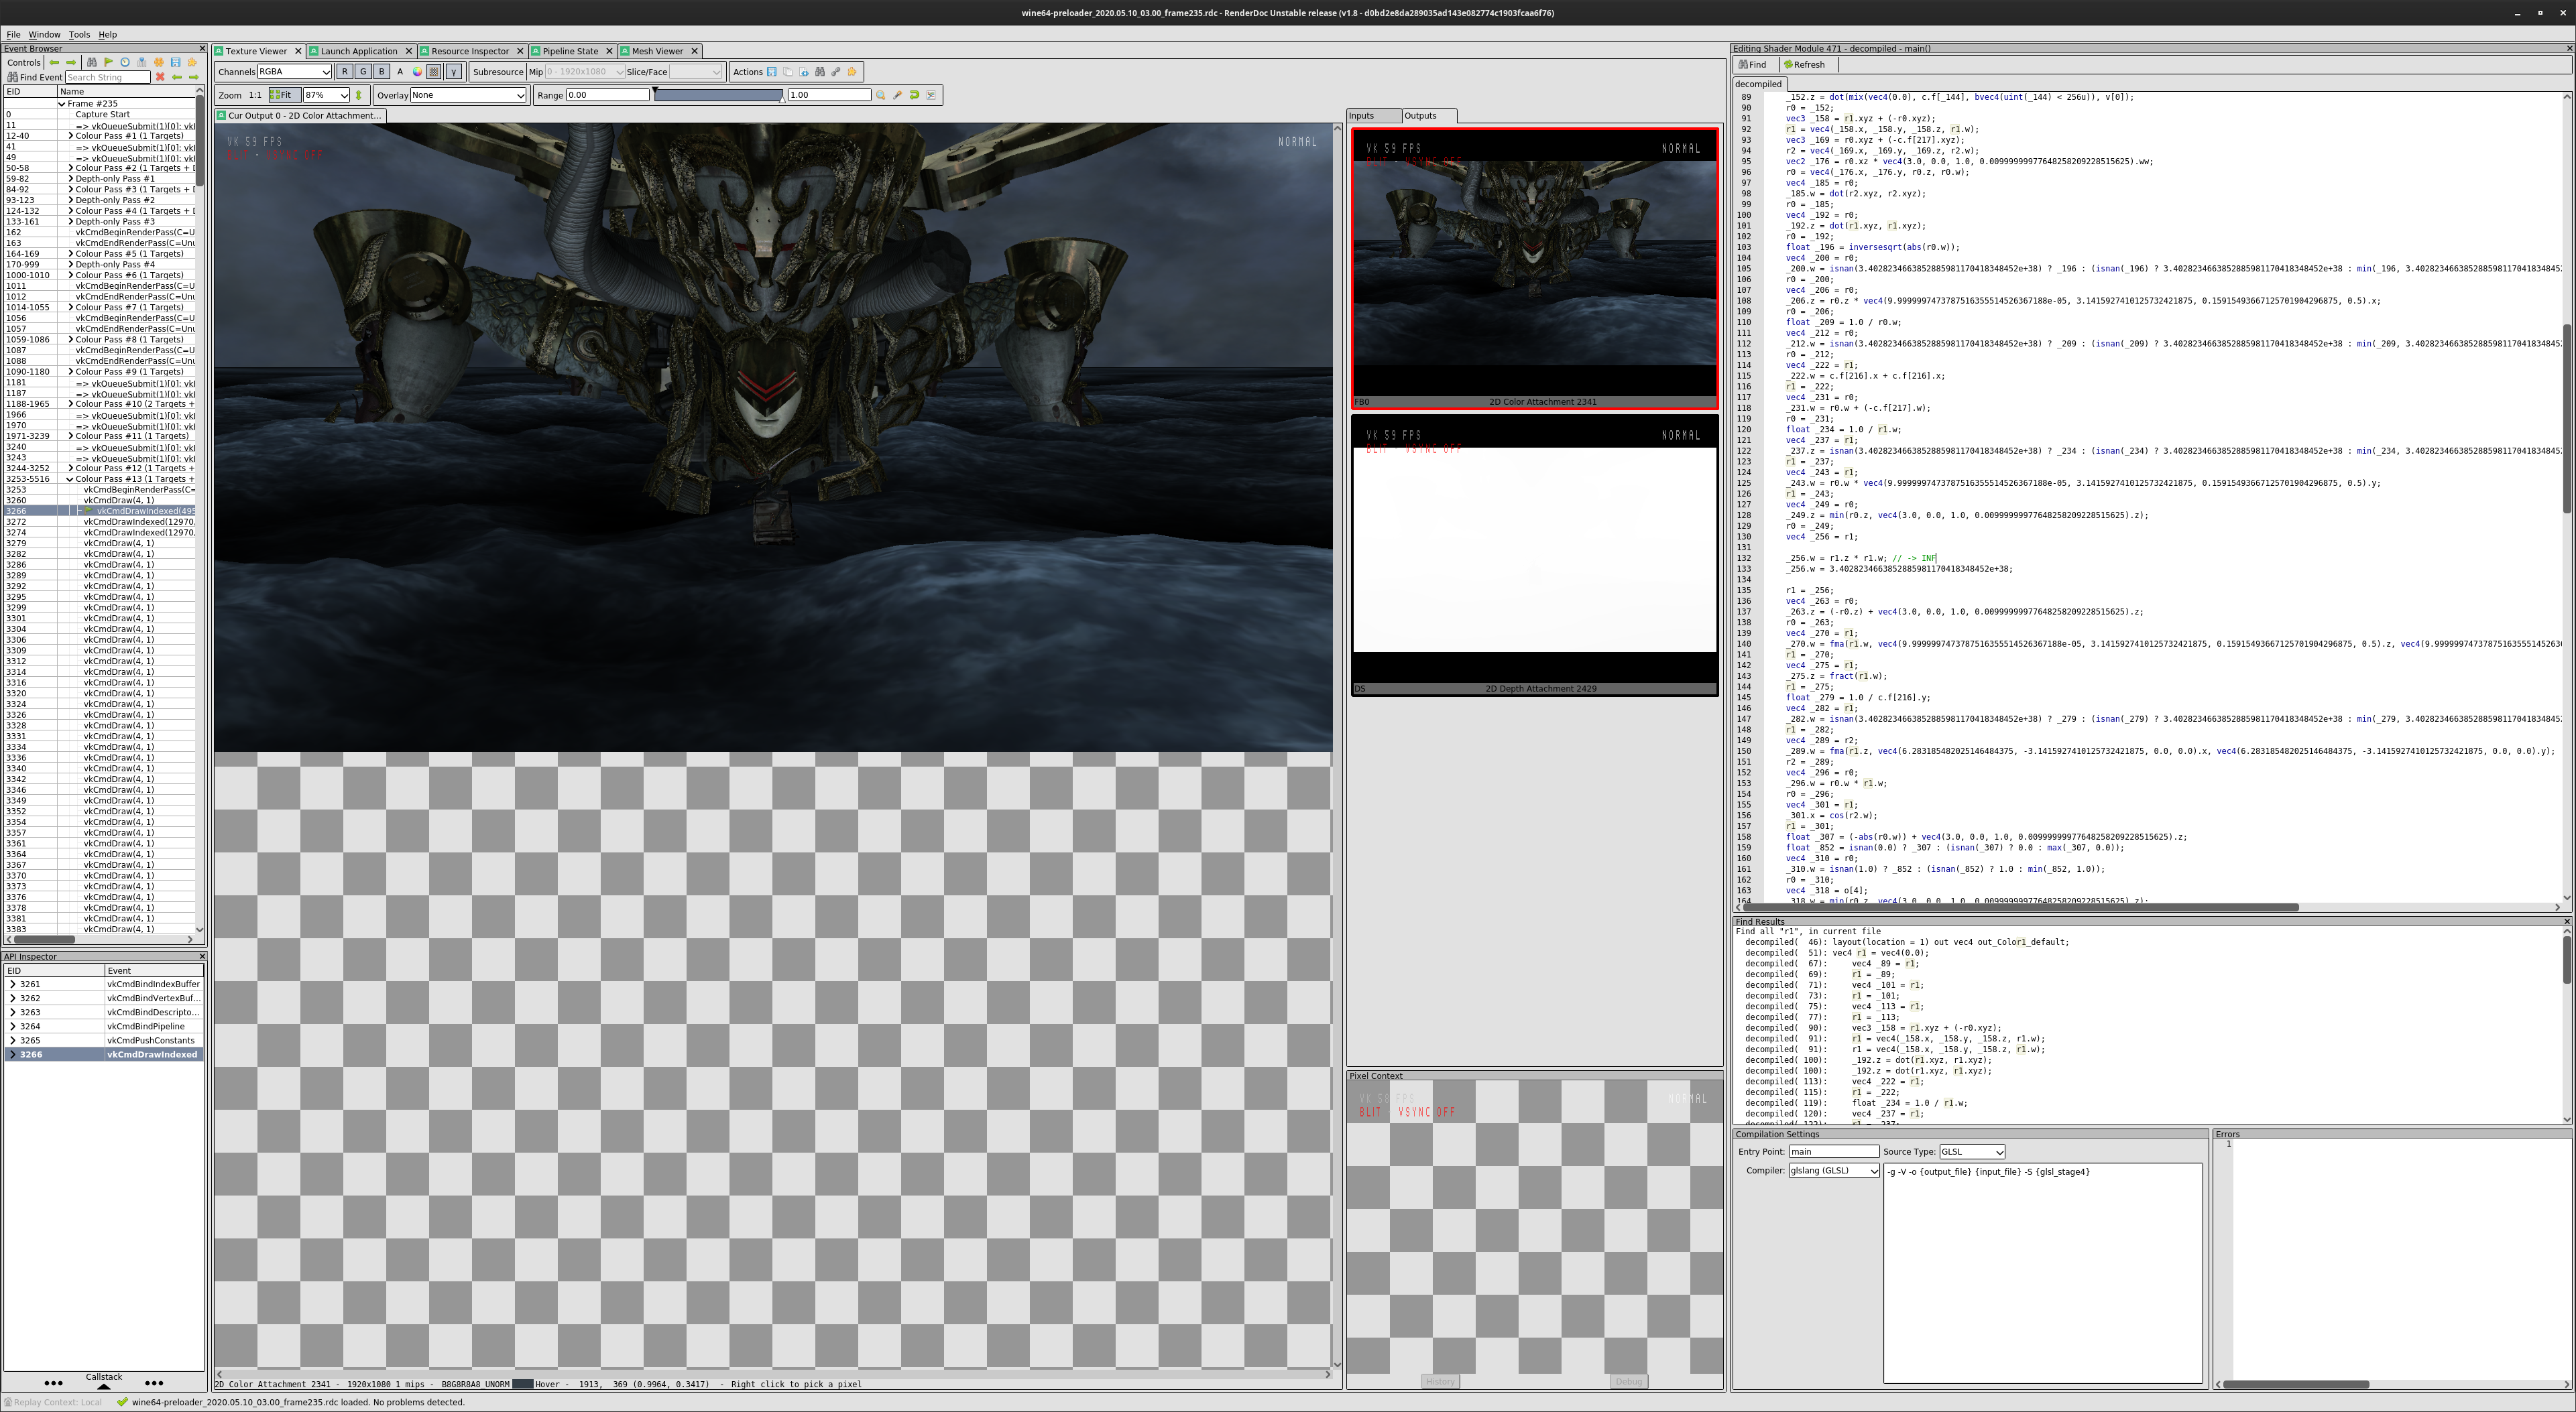The image size is (2576, 1412).
Task: Open the Tools menu
Action: [79, 34]
